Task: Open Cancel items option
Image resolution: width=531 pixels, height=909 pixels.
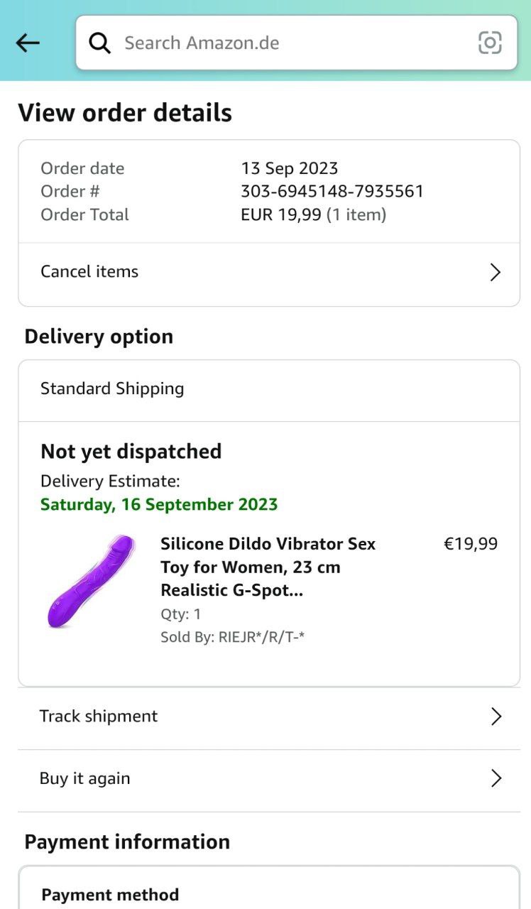Action: click(89, 271)
